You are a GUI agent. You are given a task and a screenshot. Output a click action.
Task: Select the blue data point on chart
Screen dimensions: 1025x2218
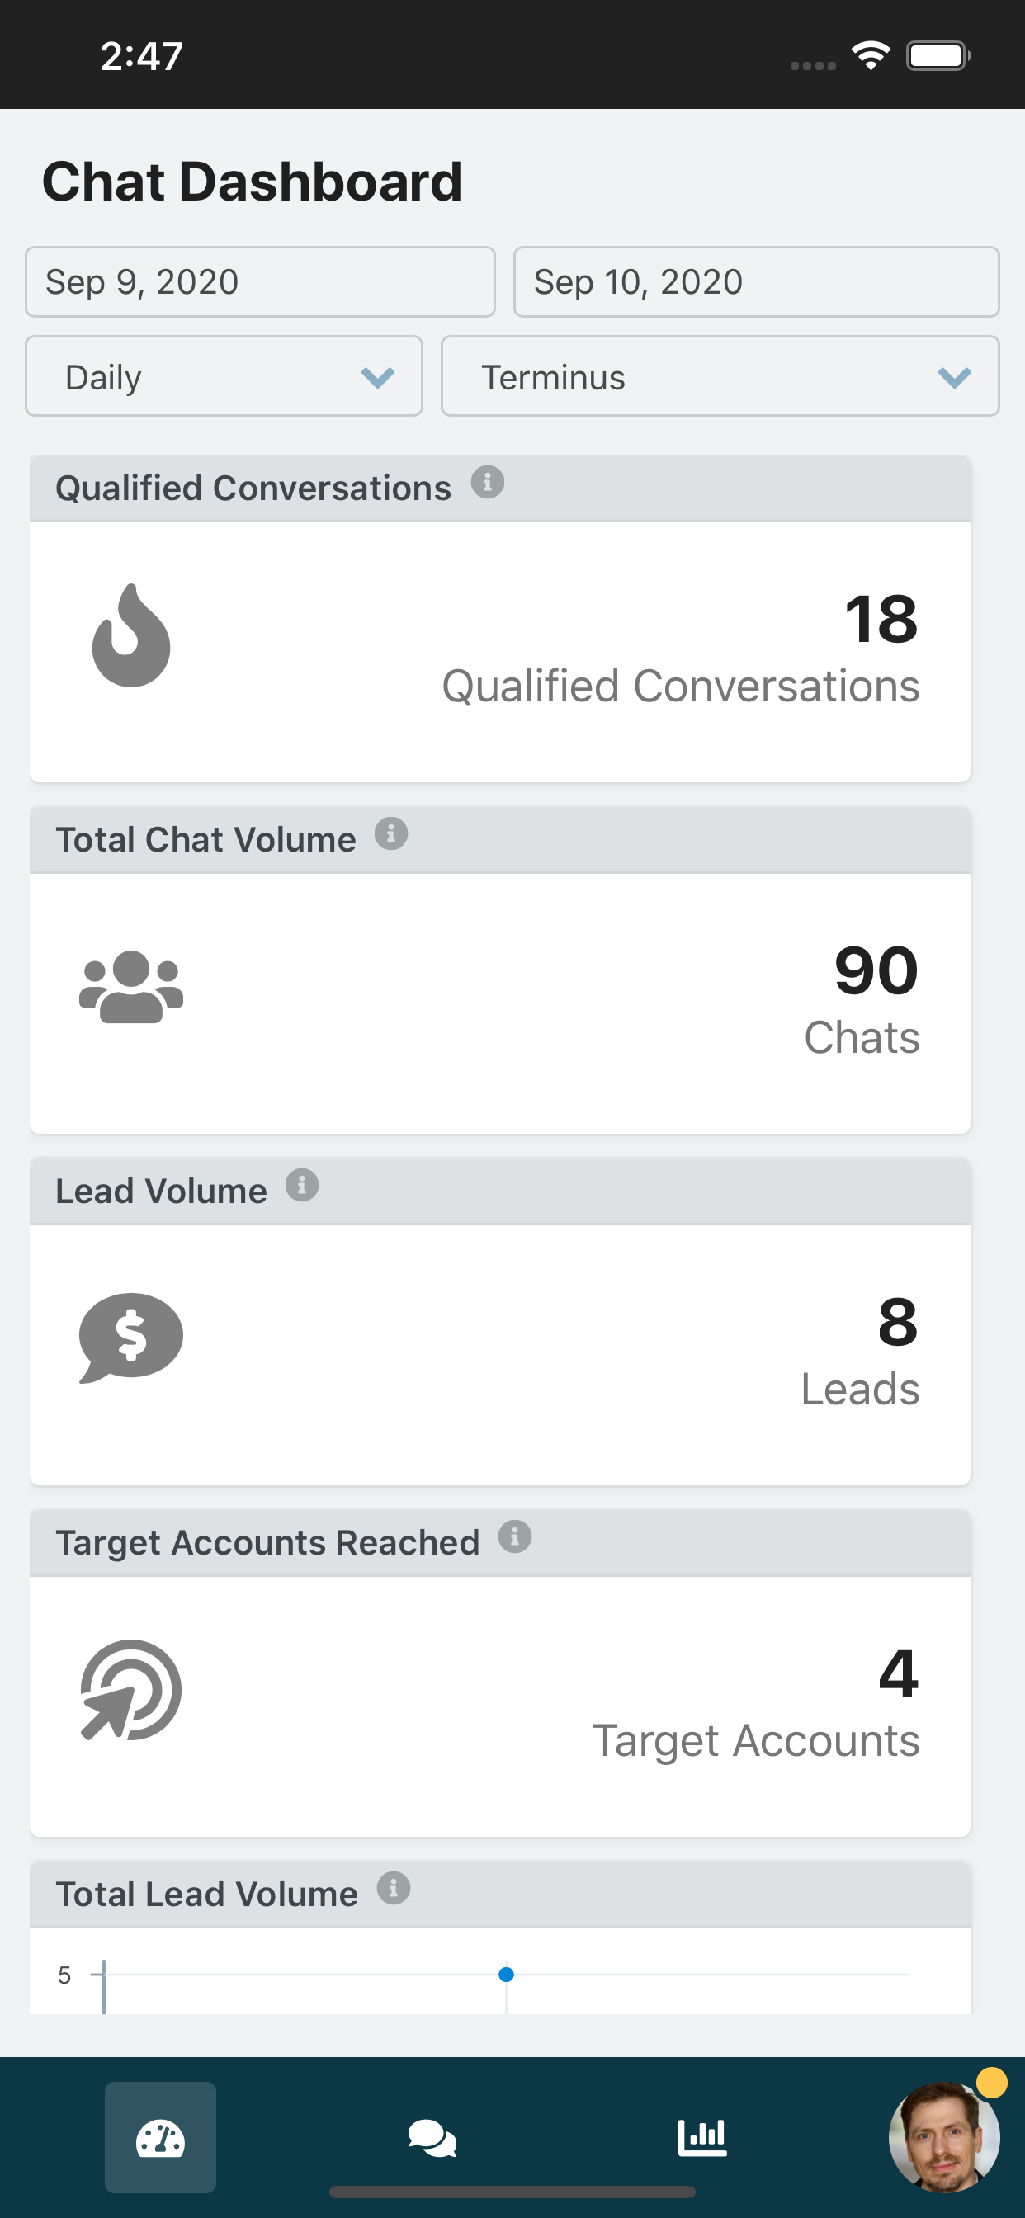point(507,1974)
